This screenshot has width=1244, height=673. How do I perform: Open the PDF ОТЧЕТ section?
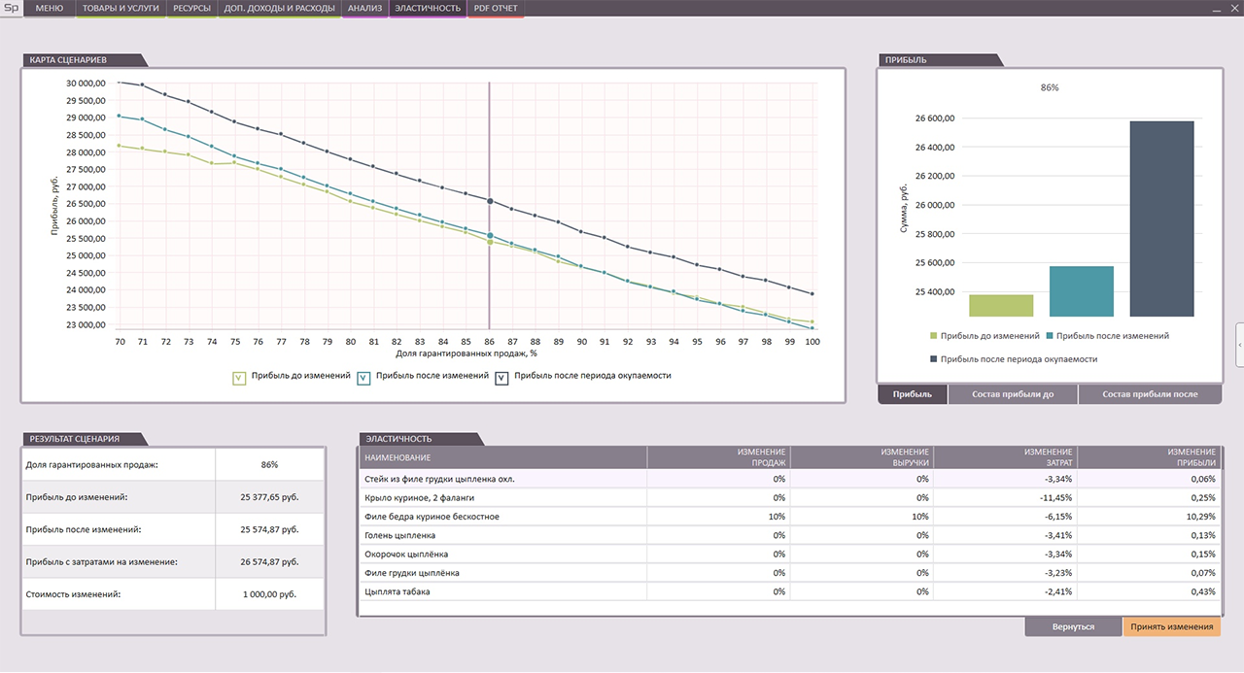496,9
